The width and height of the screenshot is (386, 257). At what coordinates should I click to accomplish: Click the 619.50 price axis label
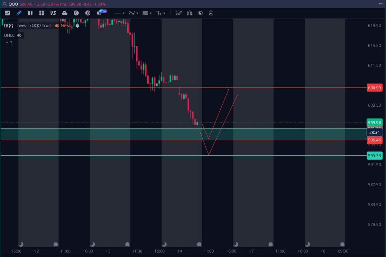click(374, 25)
